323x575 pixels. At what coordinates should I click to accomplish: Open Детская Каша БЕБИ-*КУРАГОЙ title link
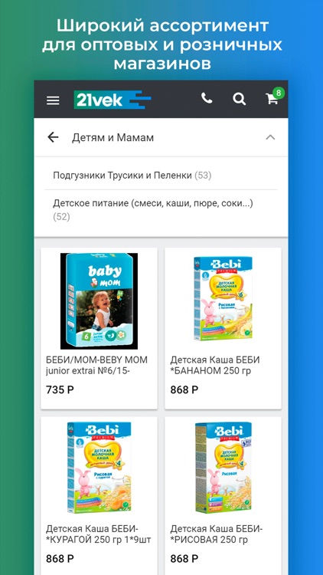(x=99, y=534)
